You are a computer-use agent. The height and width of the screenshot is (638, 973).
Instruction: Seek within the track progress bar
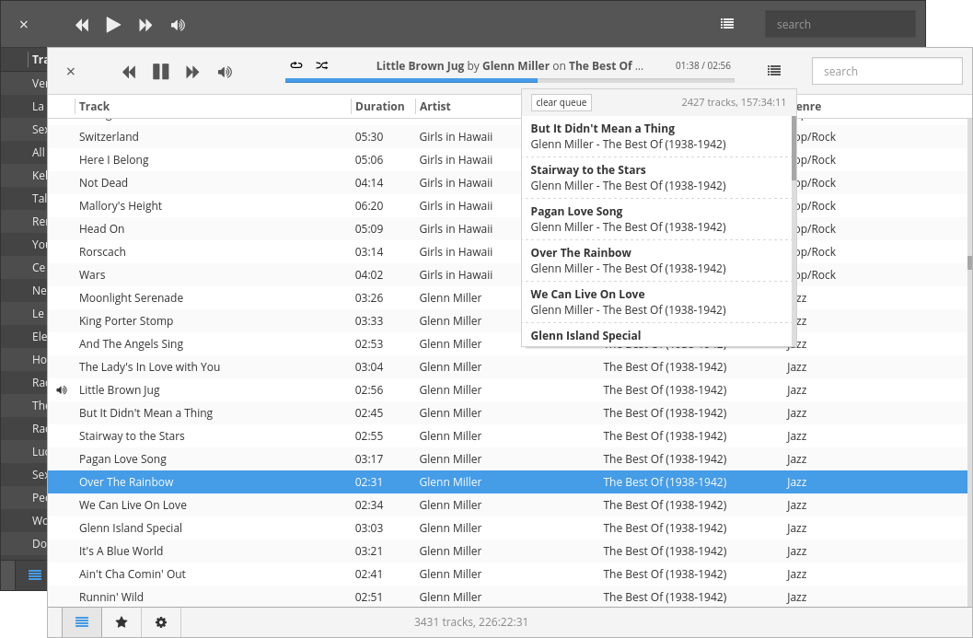pyautogui.click(x=509, y=81)
